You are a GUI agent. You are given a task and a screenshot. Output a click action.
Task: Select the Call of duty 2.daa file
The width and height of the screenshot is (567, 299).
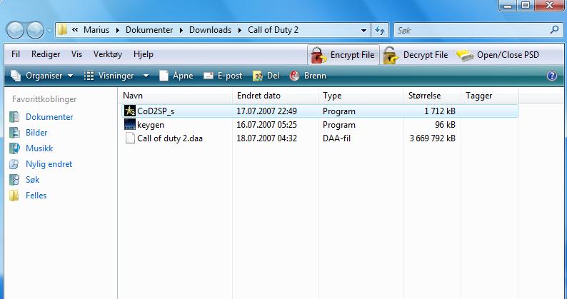pos(169,138)
